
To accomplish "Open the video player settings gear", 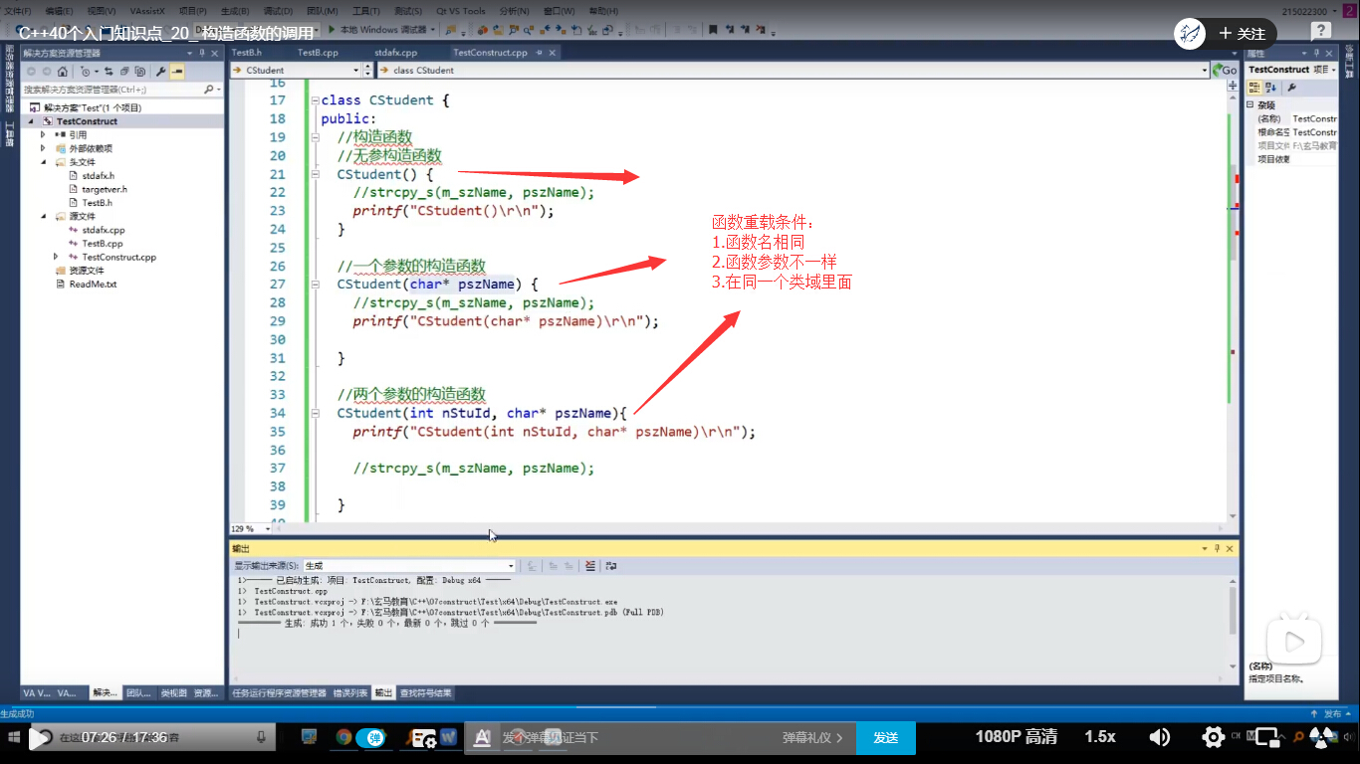I will (x=1213, y=737).
